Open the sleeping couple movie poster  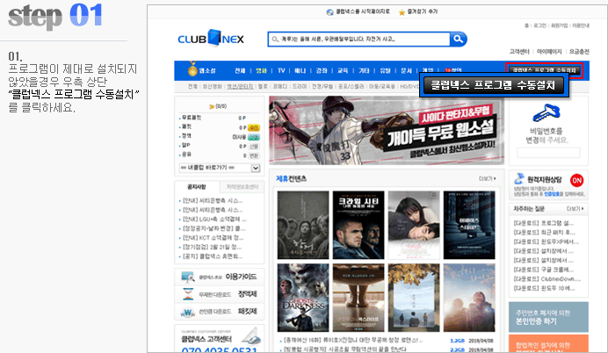[x=414, y=225]
